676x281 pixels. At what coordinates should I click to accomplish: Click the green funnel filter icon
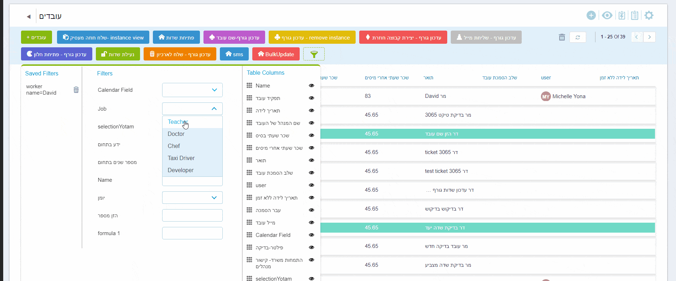[314, 54]
